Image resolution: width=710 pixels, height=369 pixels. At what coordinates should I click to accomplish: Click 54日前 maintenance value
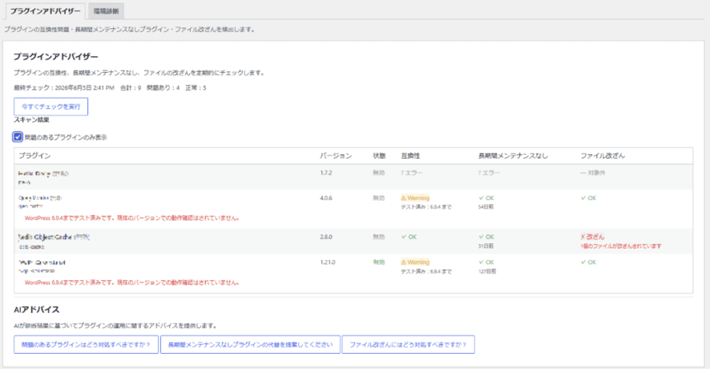coord(486,207)
